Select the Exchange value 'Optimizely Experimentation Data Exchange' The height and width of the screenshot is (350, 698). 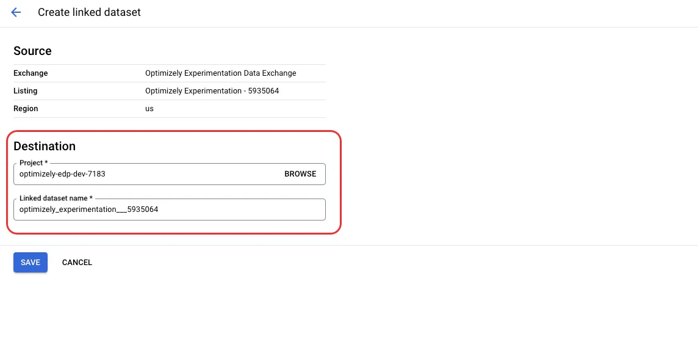tap(220, 73)
